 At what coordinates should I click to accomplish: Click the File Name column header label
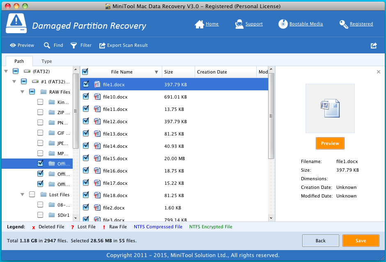click(x=122, y=72)
